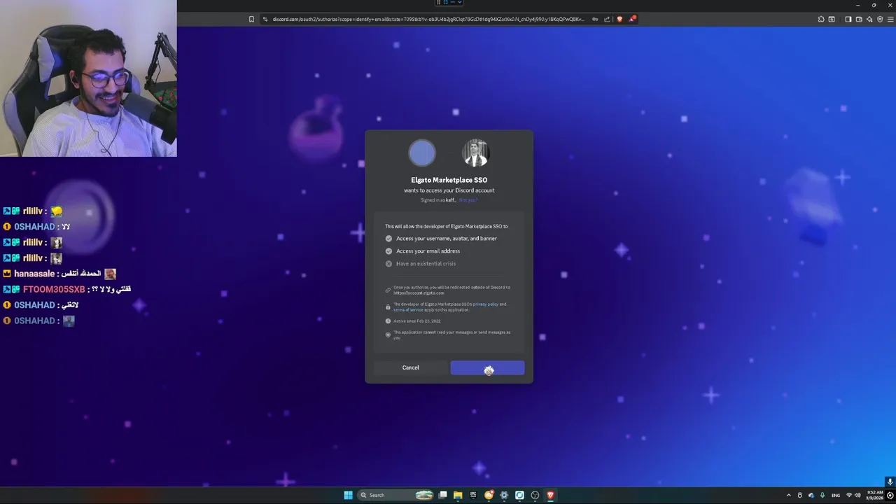Open the clock showing 9:52 AM
Image resolution: width=896 pixels, height=504 pixels.
pos(874,495)
